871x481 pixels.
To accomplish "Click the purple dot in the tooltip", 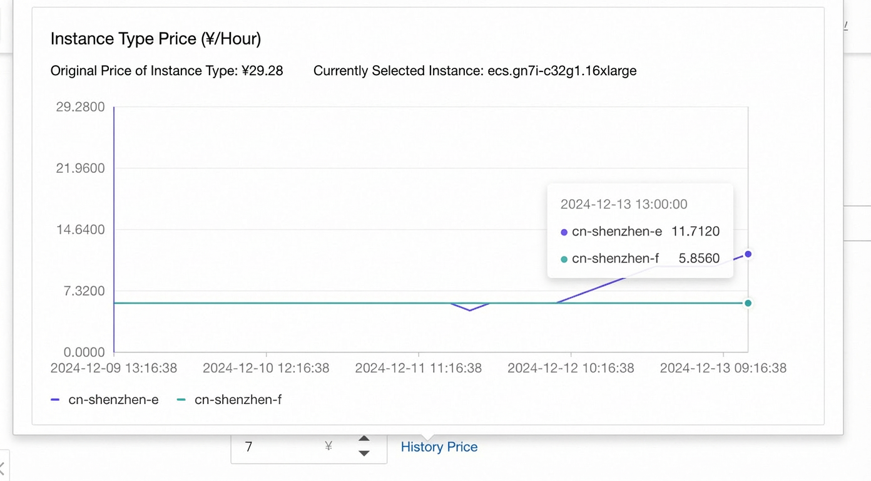I will [x=564, y=232].
